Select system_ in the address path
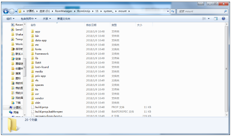232x136 pixels. click(108, 11)
